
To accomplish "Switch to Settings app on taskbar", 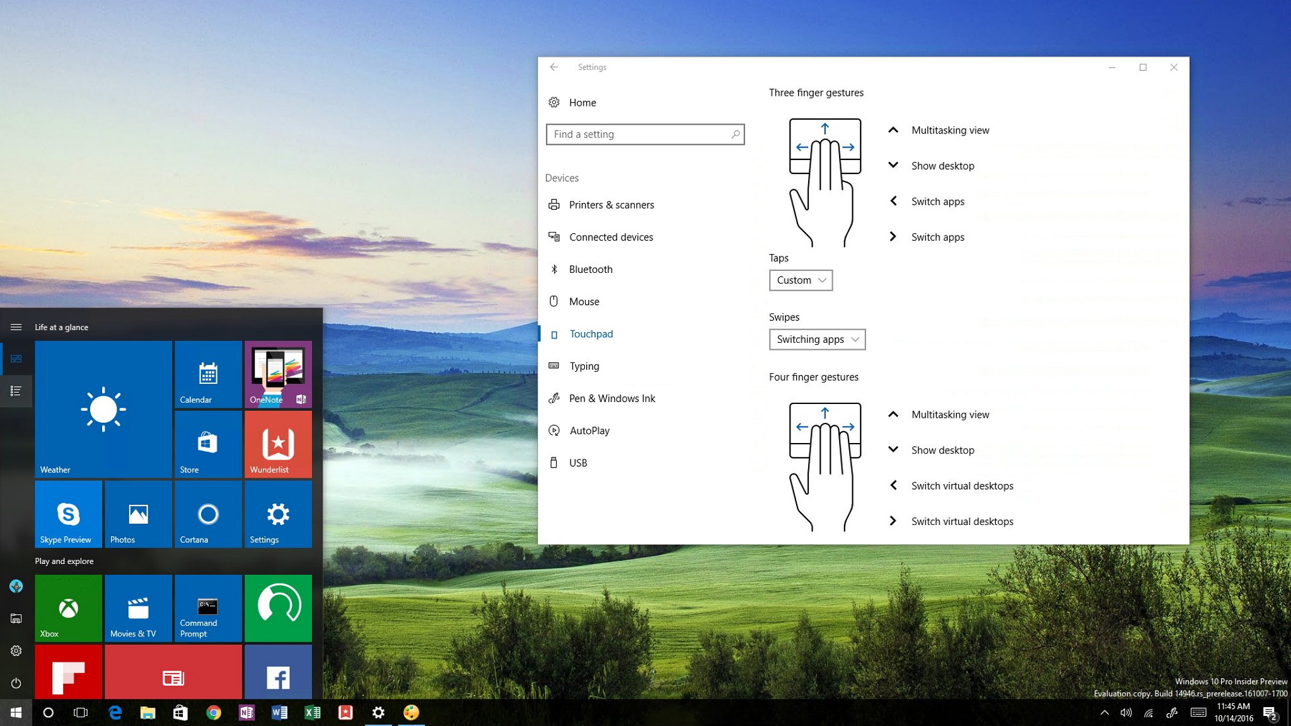I will click(x=378, y=713).
